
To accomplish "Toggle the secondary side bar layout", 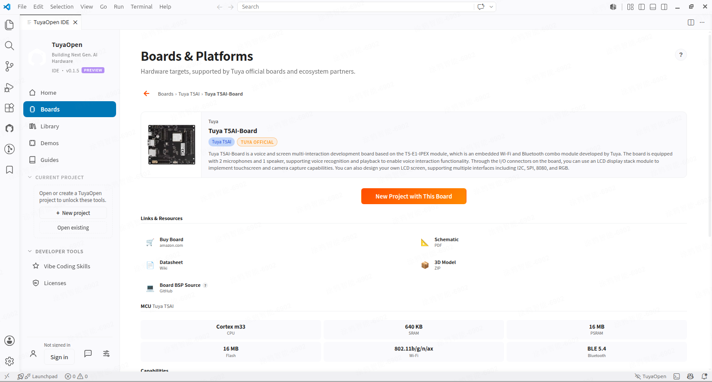I will point(664,7).
